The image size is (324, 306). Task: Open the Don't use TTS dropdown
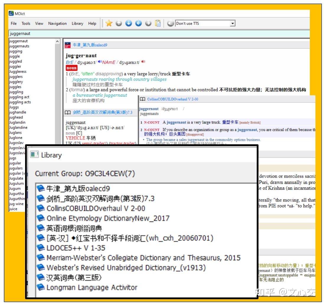point(233,23)
